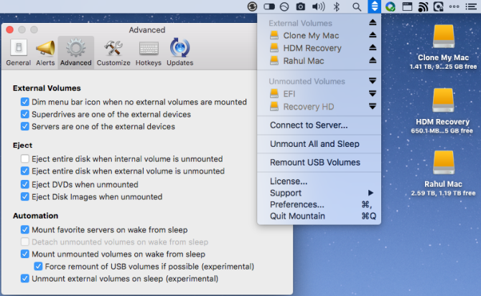Expand External Volumes eject-all arrow

tap(372, 23)
